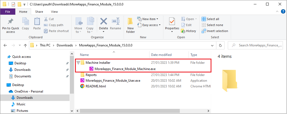
Task: Click the Properties checkmark icon
Action: pos(172,21)
